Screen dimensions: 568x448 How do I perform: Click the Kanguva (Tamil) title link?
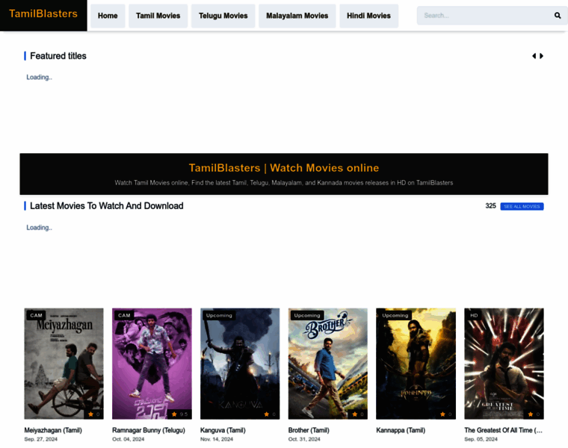(x=223, y=430)
